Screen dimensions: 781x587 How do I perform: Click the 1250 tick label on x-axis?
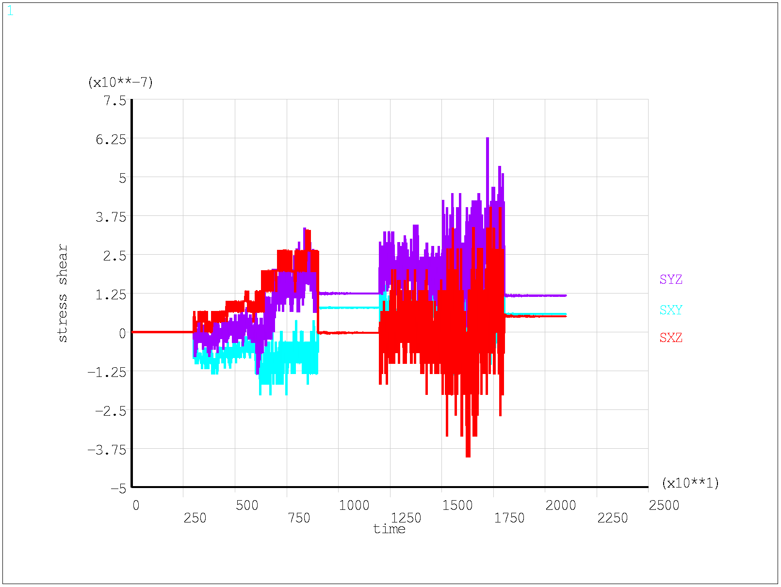[x=406, y=518]
